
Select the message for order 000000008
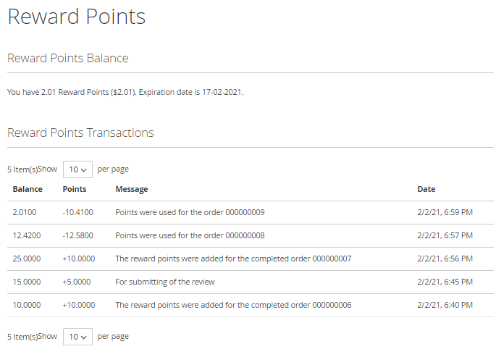(190, 236)
